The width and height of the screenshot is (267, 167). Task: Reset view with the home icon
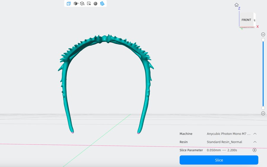(236, 5)
